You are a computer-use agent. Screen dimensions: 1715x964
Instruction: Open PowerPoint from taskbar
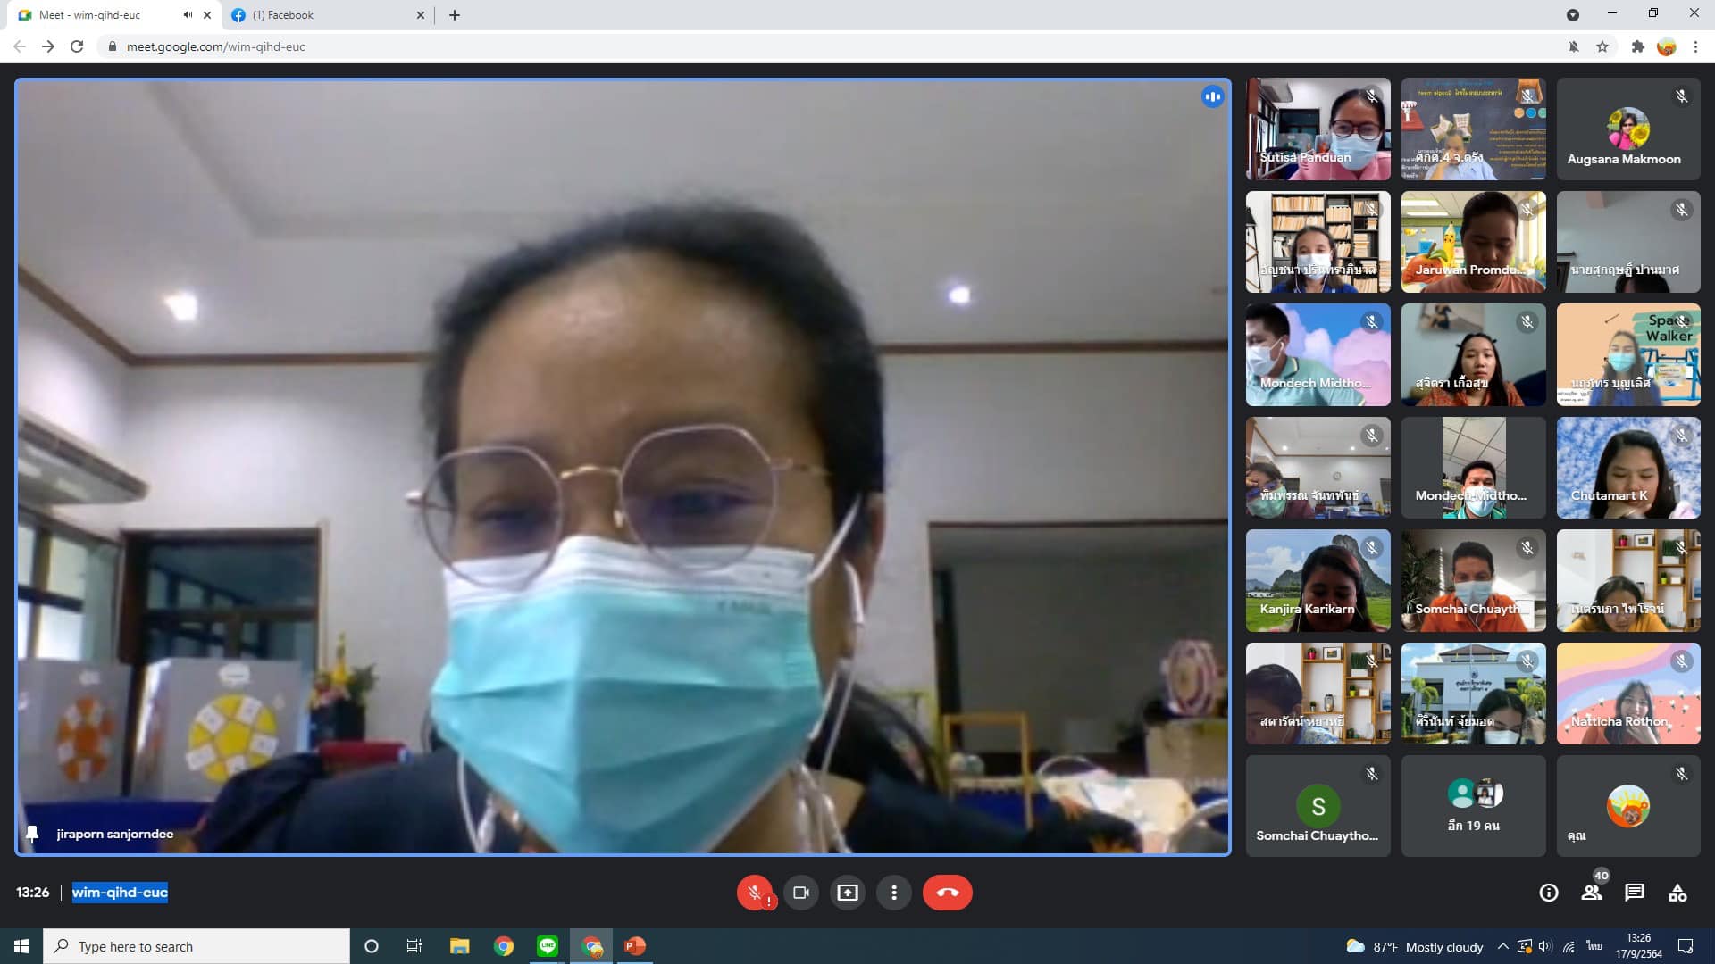coord(635,946)
